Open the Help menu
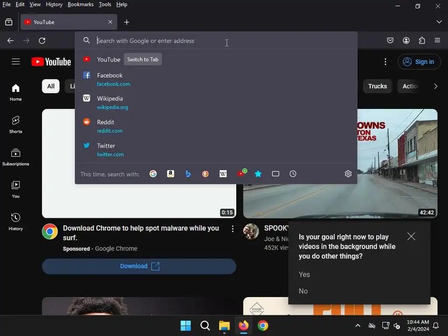This screenshot has width=448, height=336. [x=122, y=4]
